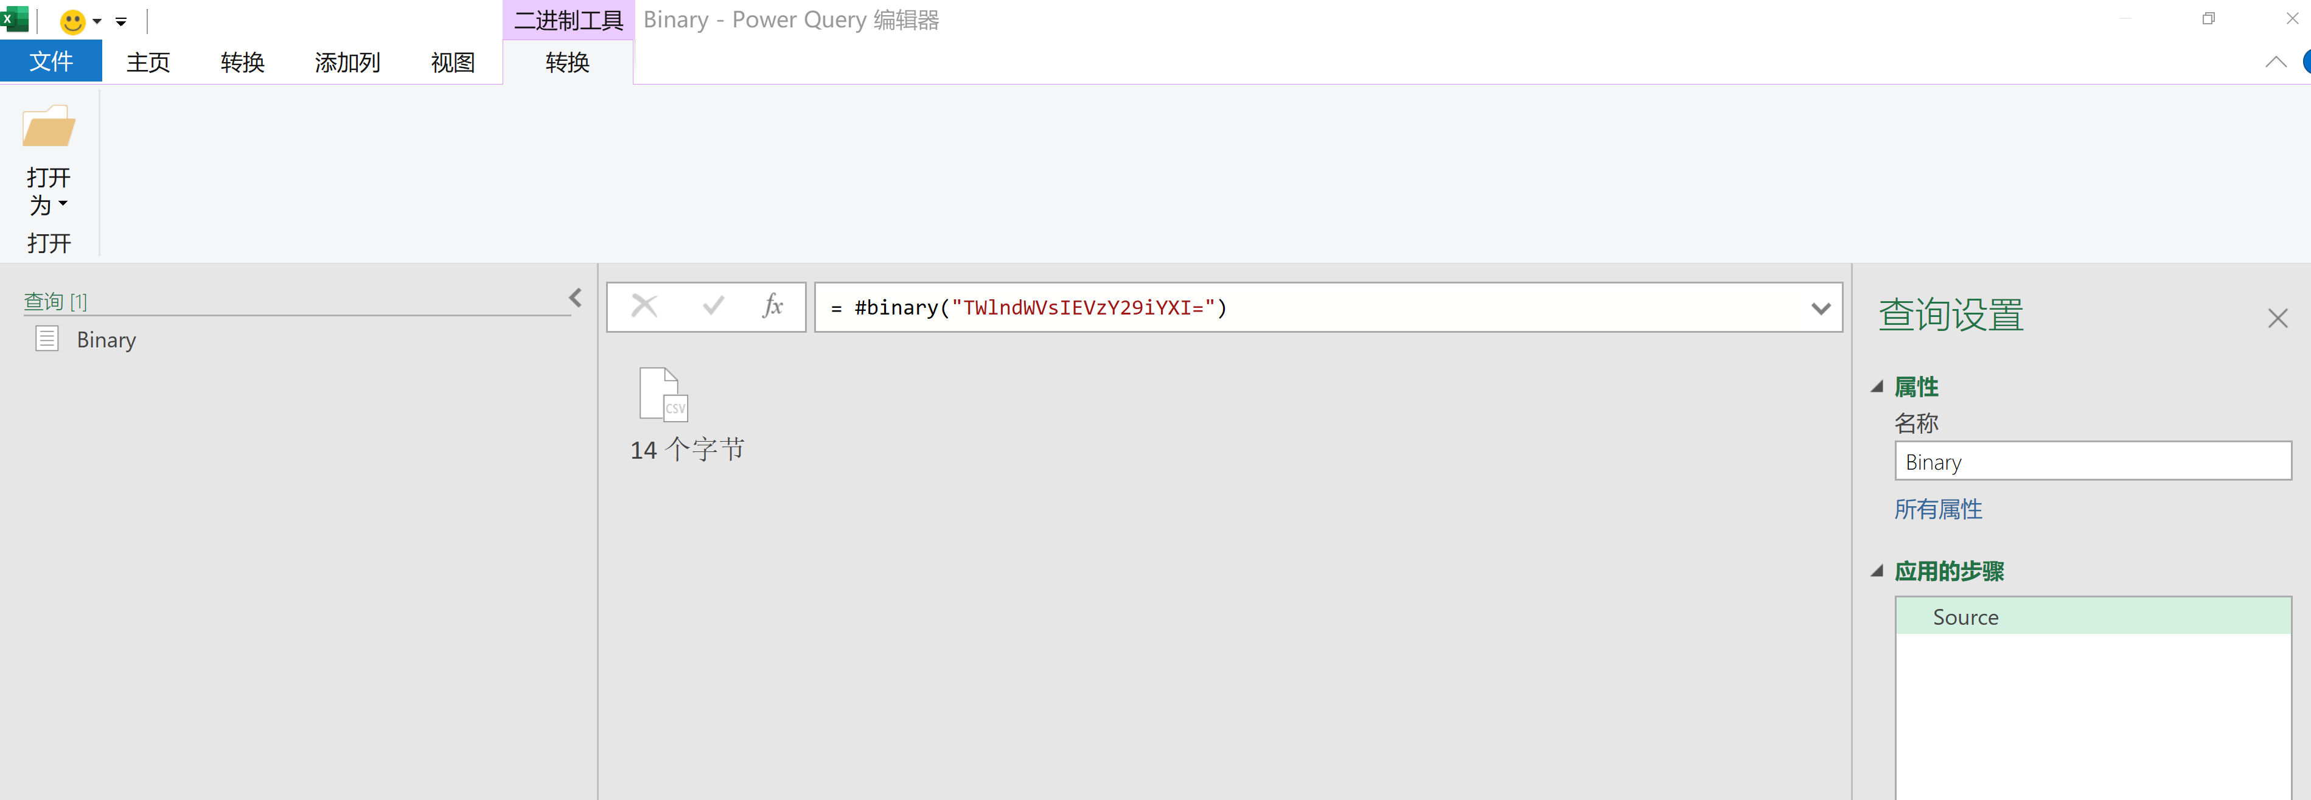This screenshot has width=2311, height=800.
Task: Click the smiley feedback icon
Action: [72, 21]
